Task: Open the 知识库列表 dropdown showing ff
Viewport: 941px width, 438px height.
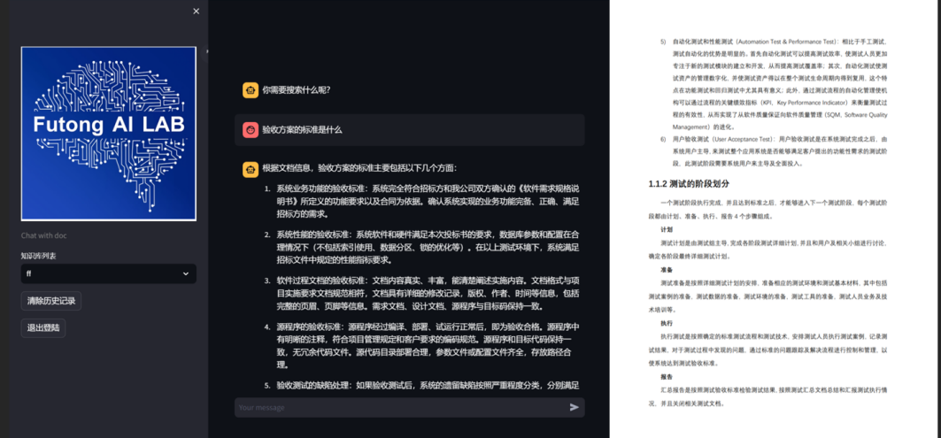Action: pyautogui.click(x=108, y=274)
